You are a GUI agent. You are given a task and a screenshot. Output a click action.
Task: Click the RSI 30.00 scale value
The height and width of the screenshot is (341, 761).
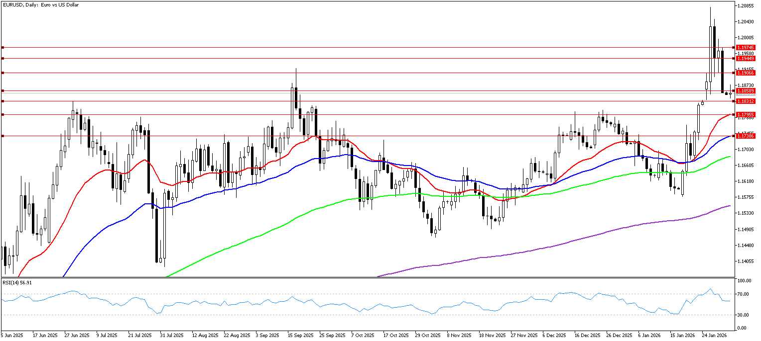743,315
